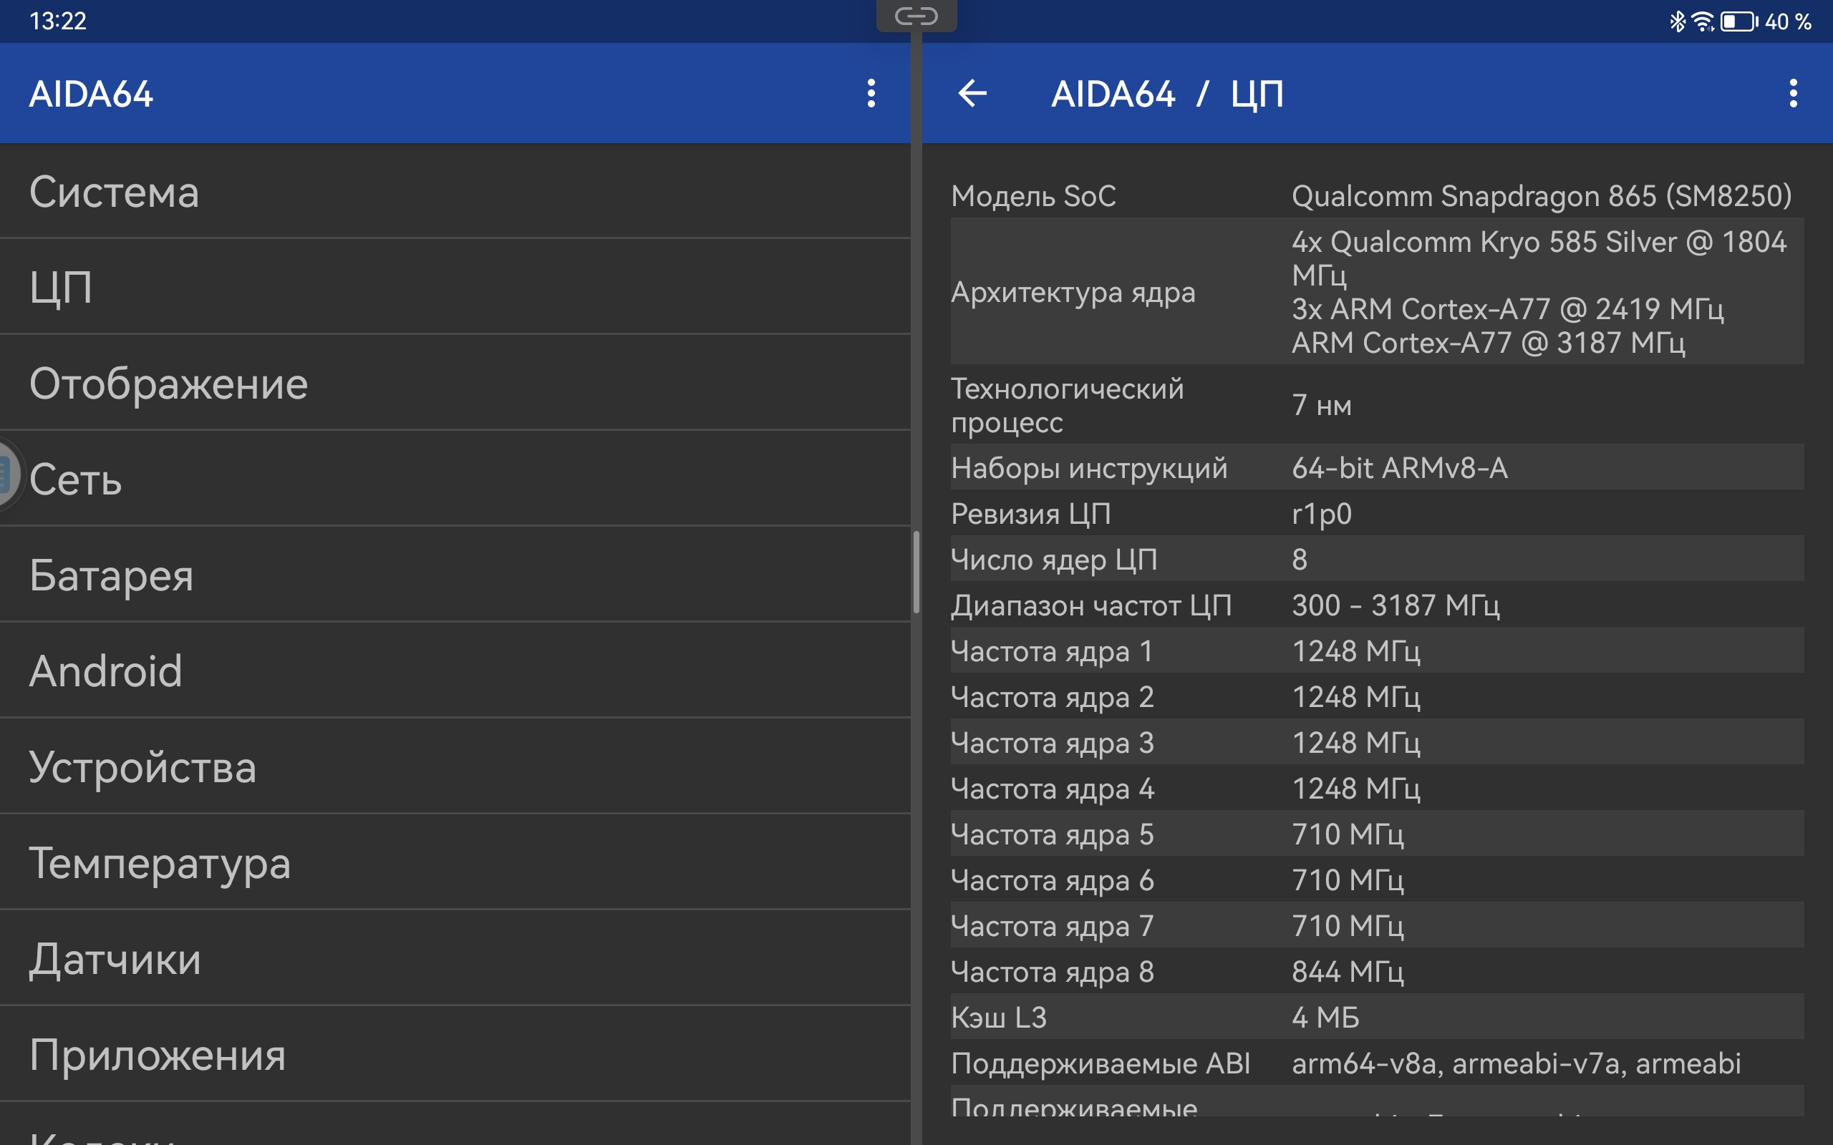Tap the Bluetooth status icon
Screen dimensions: 1833x1145
click(x=1677, y=21)
